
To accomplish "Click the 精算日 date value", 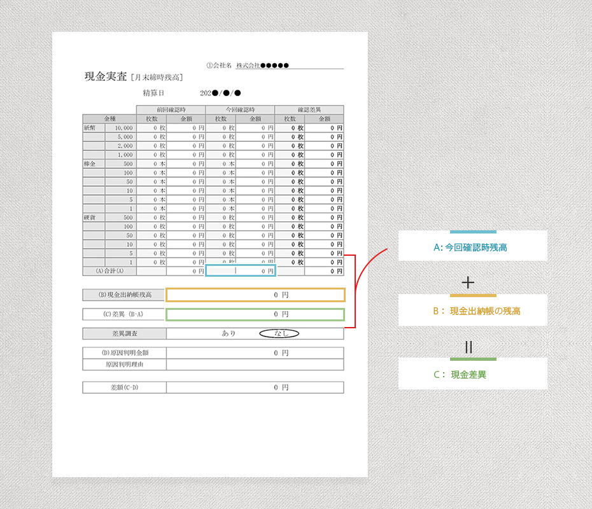I will [x=220, y=93].
